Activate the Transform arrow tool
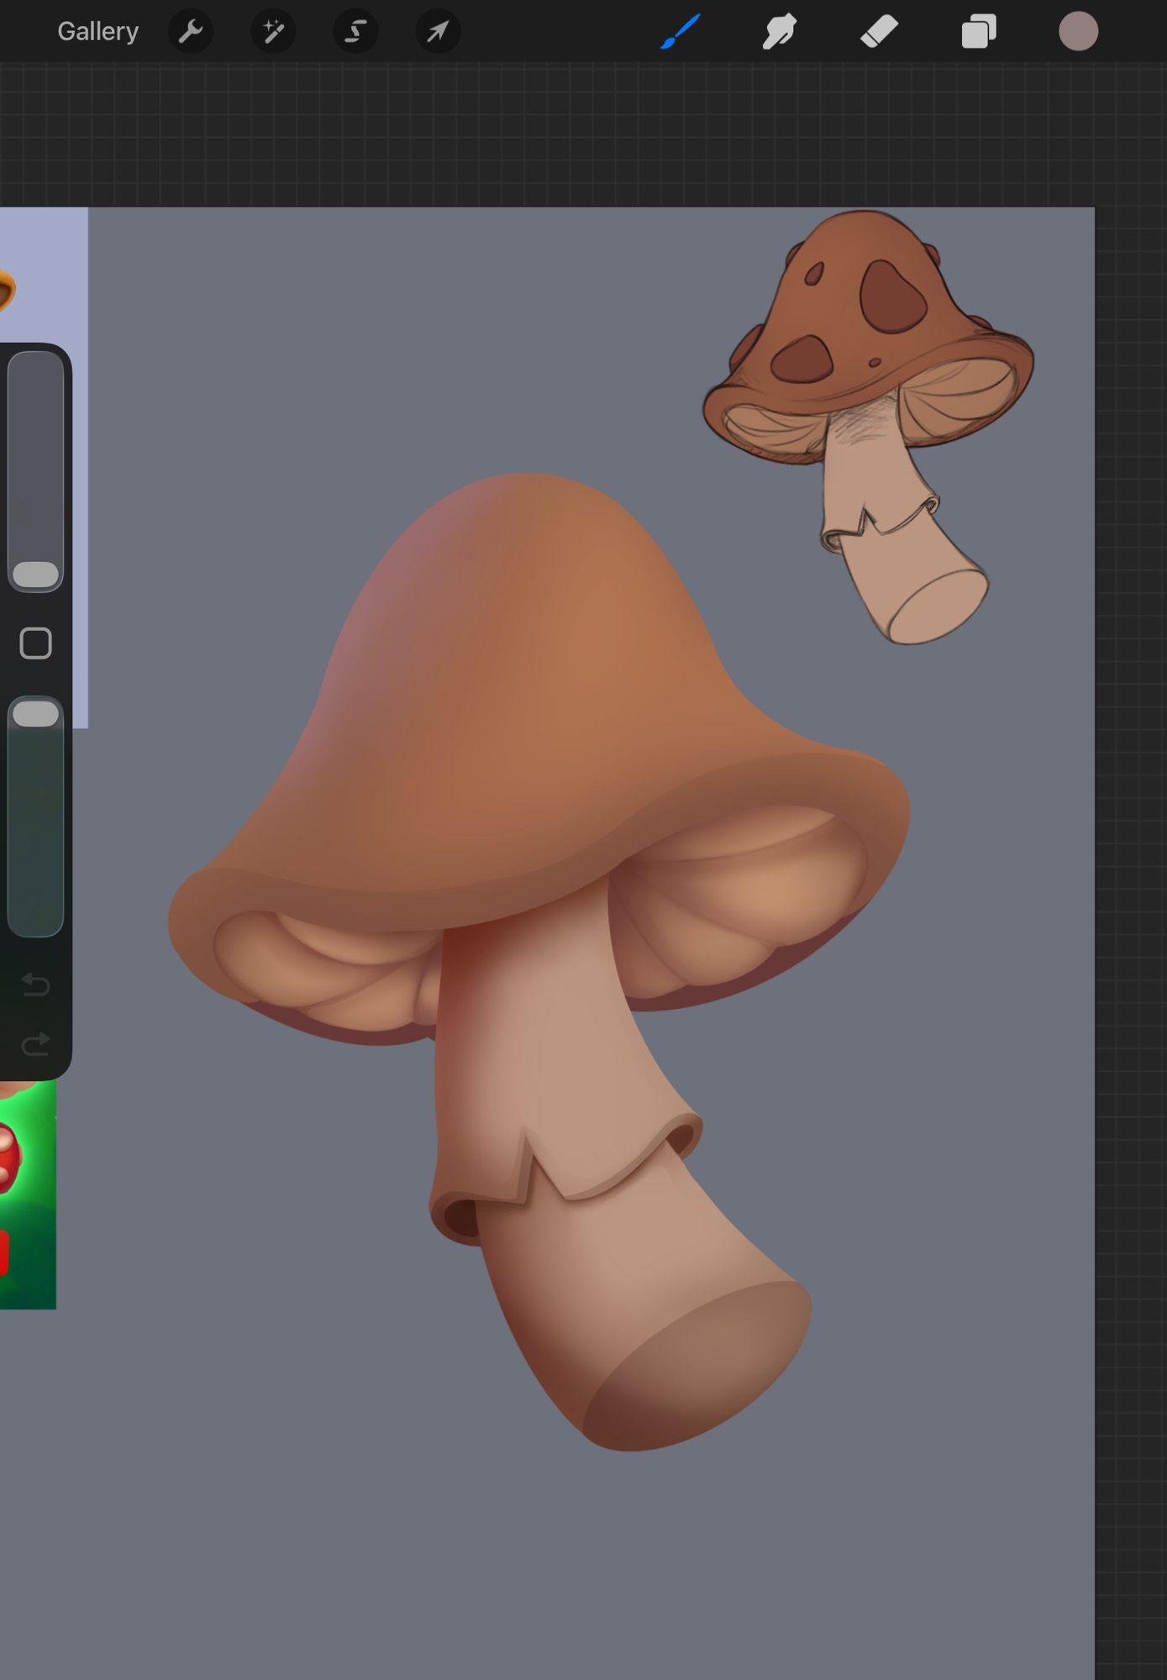 pos(438,32)
